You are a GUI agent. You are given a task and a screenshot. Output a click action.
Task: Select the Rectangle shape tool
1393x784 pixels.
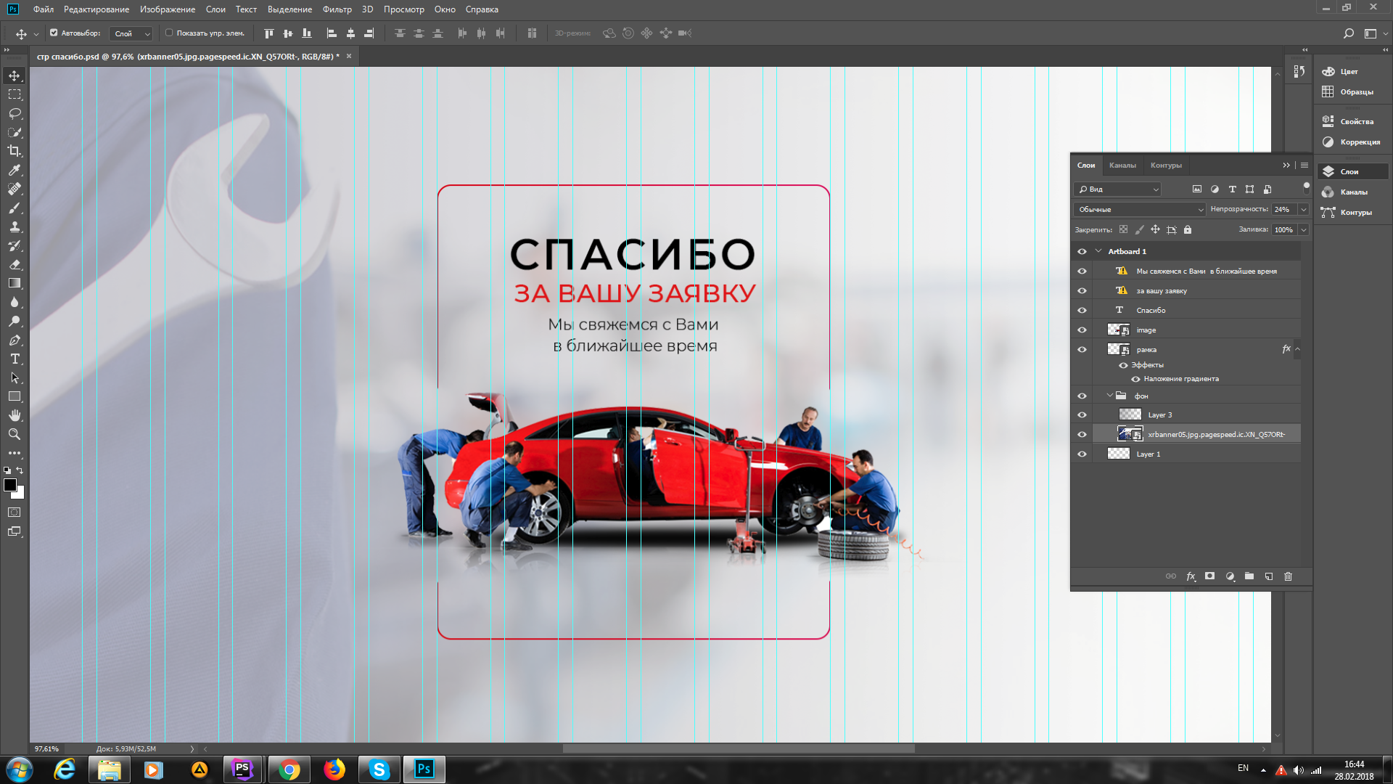[15, 396]
